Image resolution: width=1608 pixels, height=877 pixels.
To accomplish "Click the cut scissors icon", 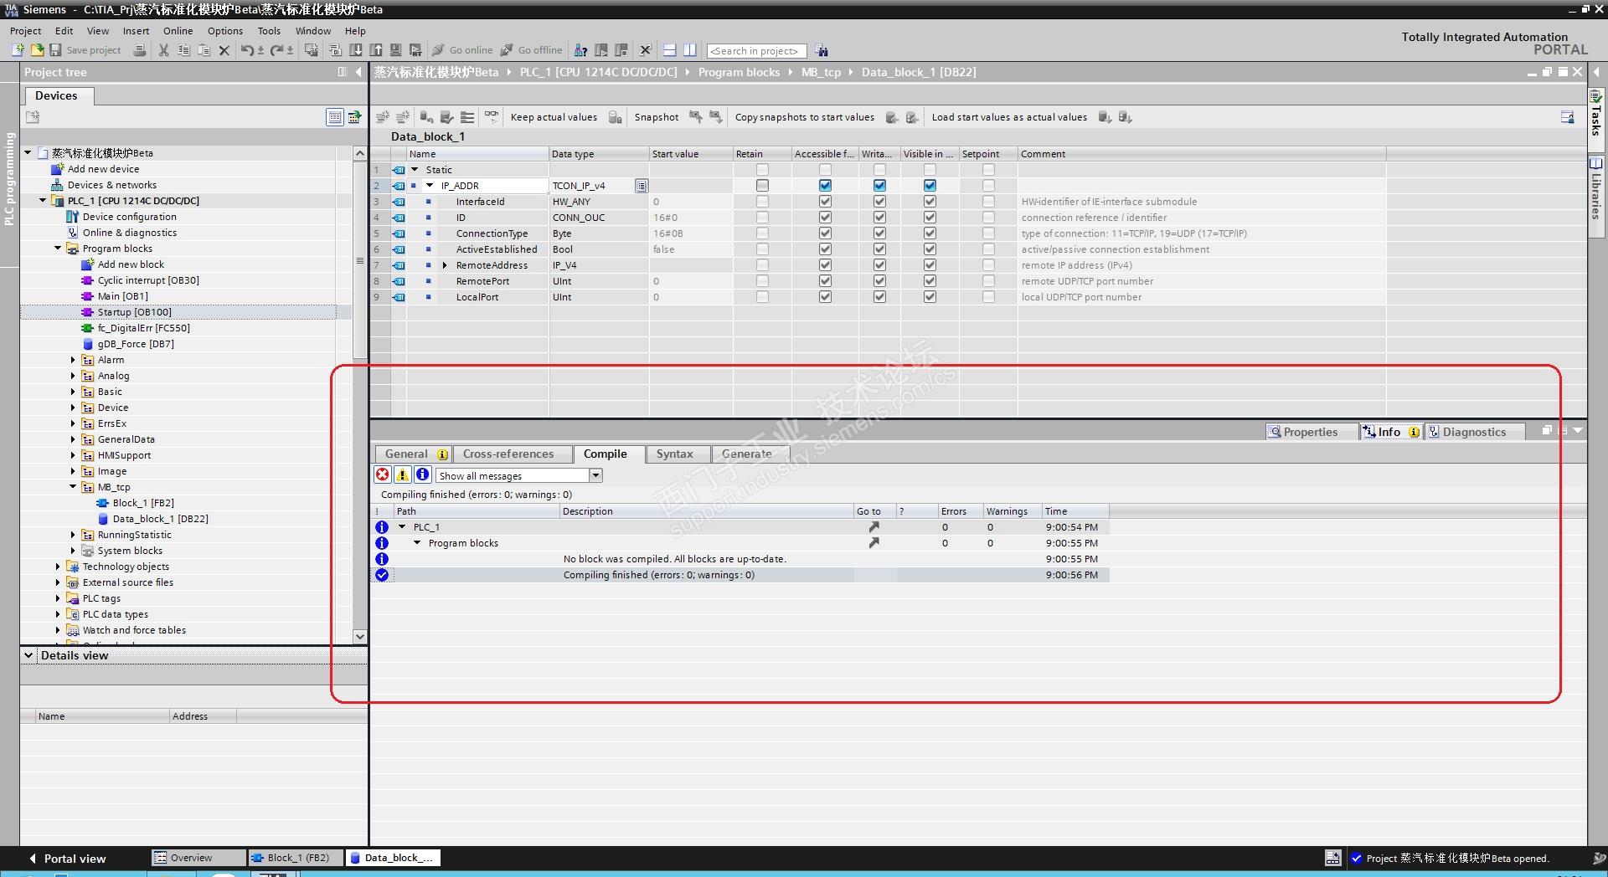I will tap(164, 50).
